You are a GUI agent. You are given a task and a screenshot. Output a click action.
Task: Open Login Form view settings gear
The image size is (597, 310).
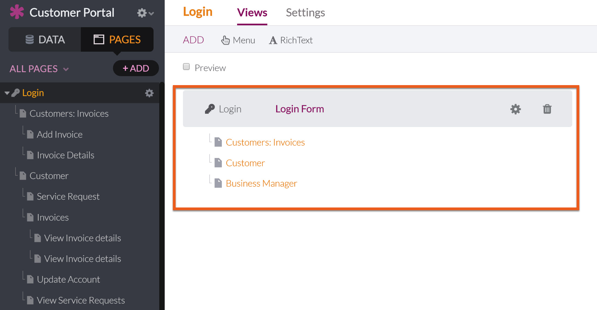(516, 109)
